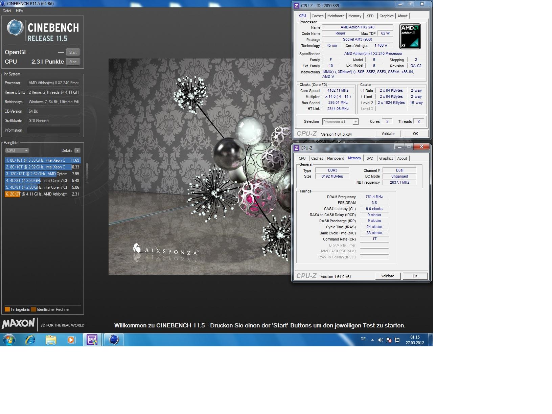Click the DE language indicator
Viewport: 552px width, 414px height.
pyautogui.click(x=363, y=339)
